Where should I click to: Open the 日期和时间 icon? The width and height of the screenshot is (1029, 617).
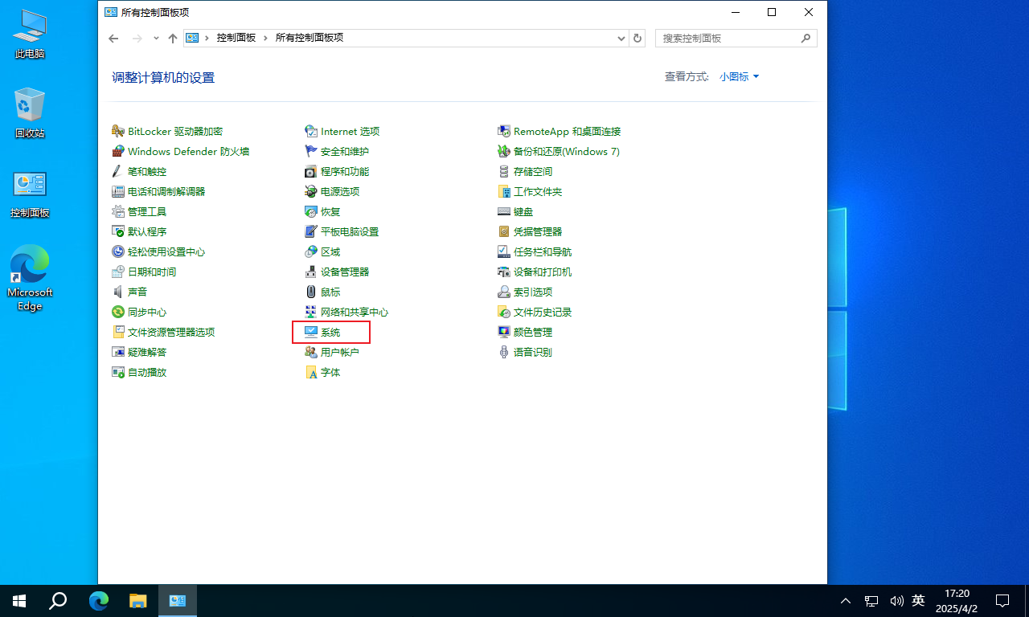pyautogui.click(x=118, y=272)
